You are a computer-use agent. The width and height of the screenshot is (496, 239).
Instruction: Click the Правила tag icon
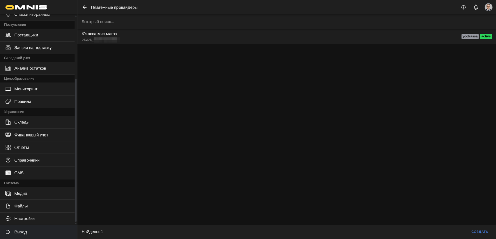[x=8, y=102]
